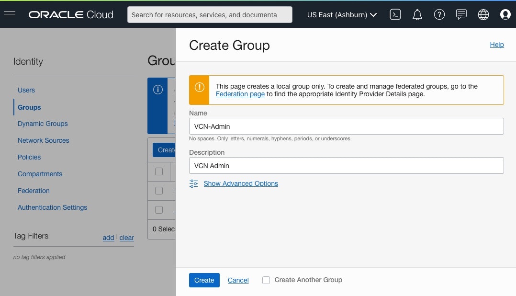Viewport: 516px width, 296px height.
Task: Toggle the select-all checkbox in table header
Action: click(x=159, y=171)
